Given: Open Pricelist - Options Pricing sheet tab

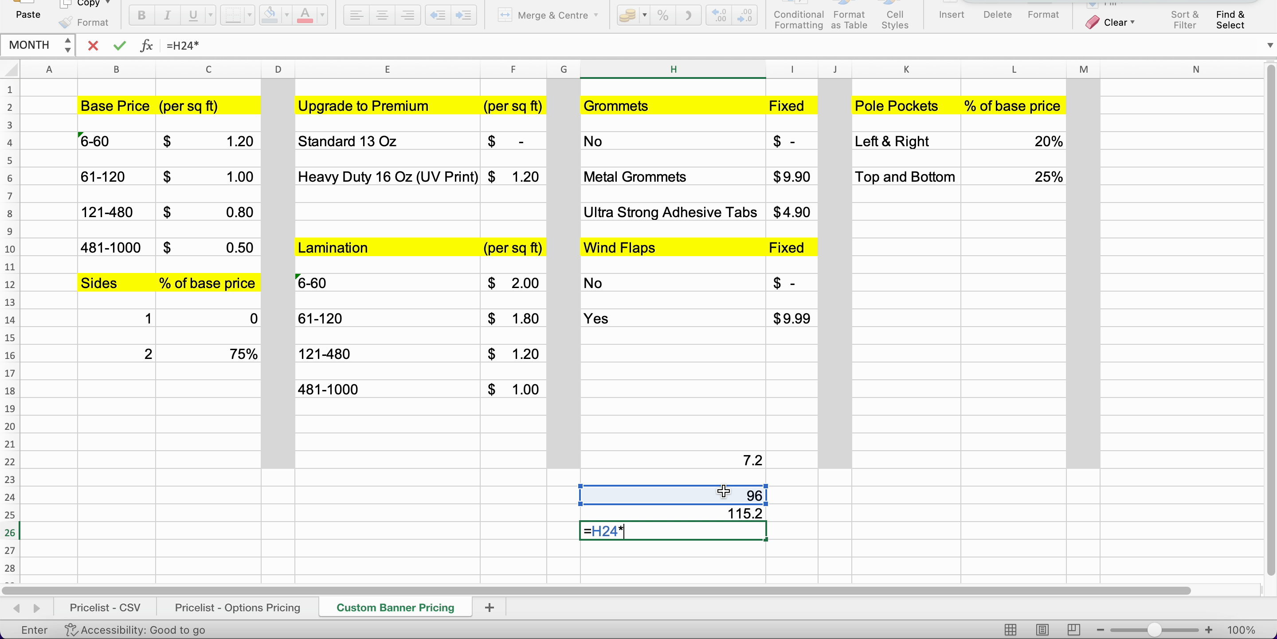Looking at the screenshot, I should 237,607.
